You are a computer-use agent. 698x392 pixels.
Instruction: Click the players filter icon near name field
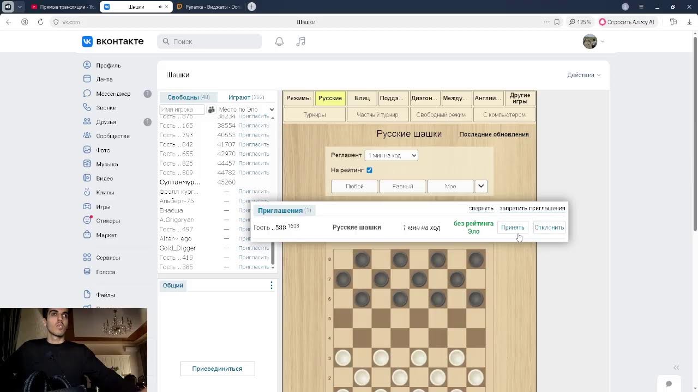pos(212,109)
